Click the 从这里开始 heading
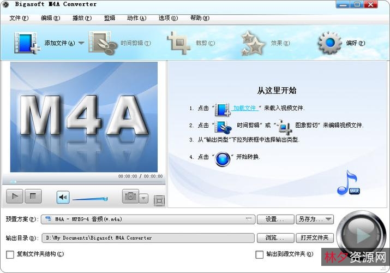390x273 pixels. pos(277,90)
